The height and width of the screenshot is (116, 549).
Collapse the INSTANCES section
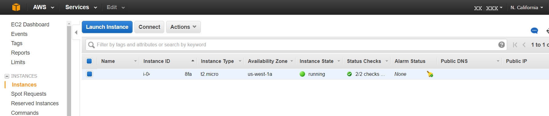coord(7,76)
